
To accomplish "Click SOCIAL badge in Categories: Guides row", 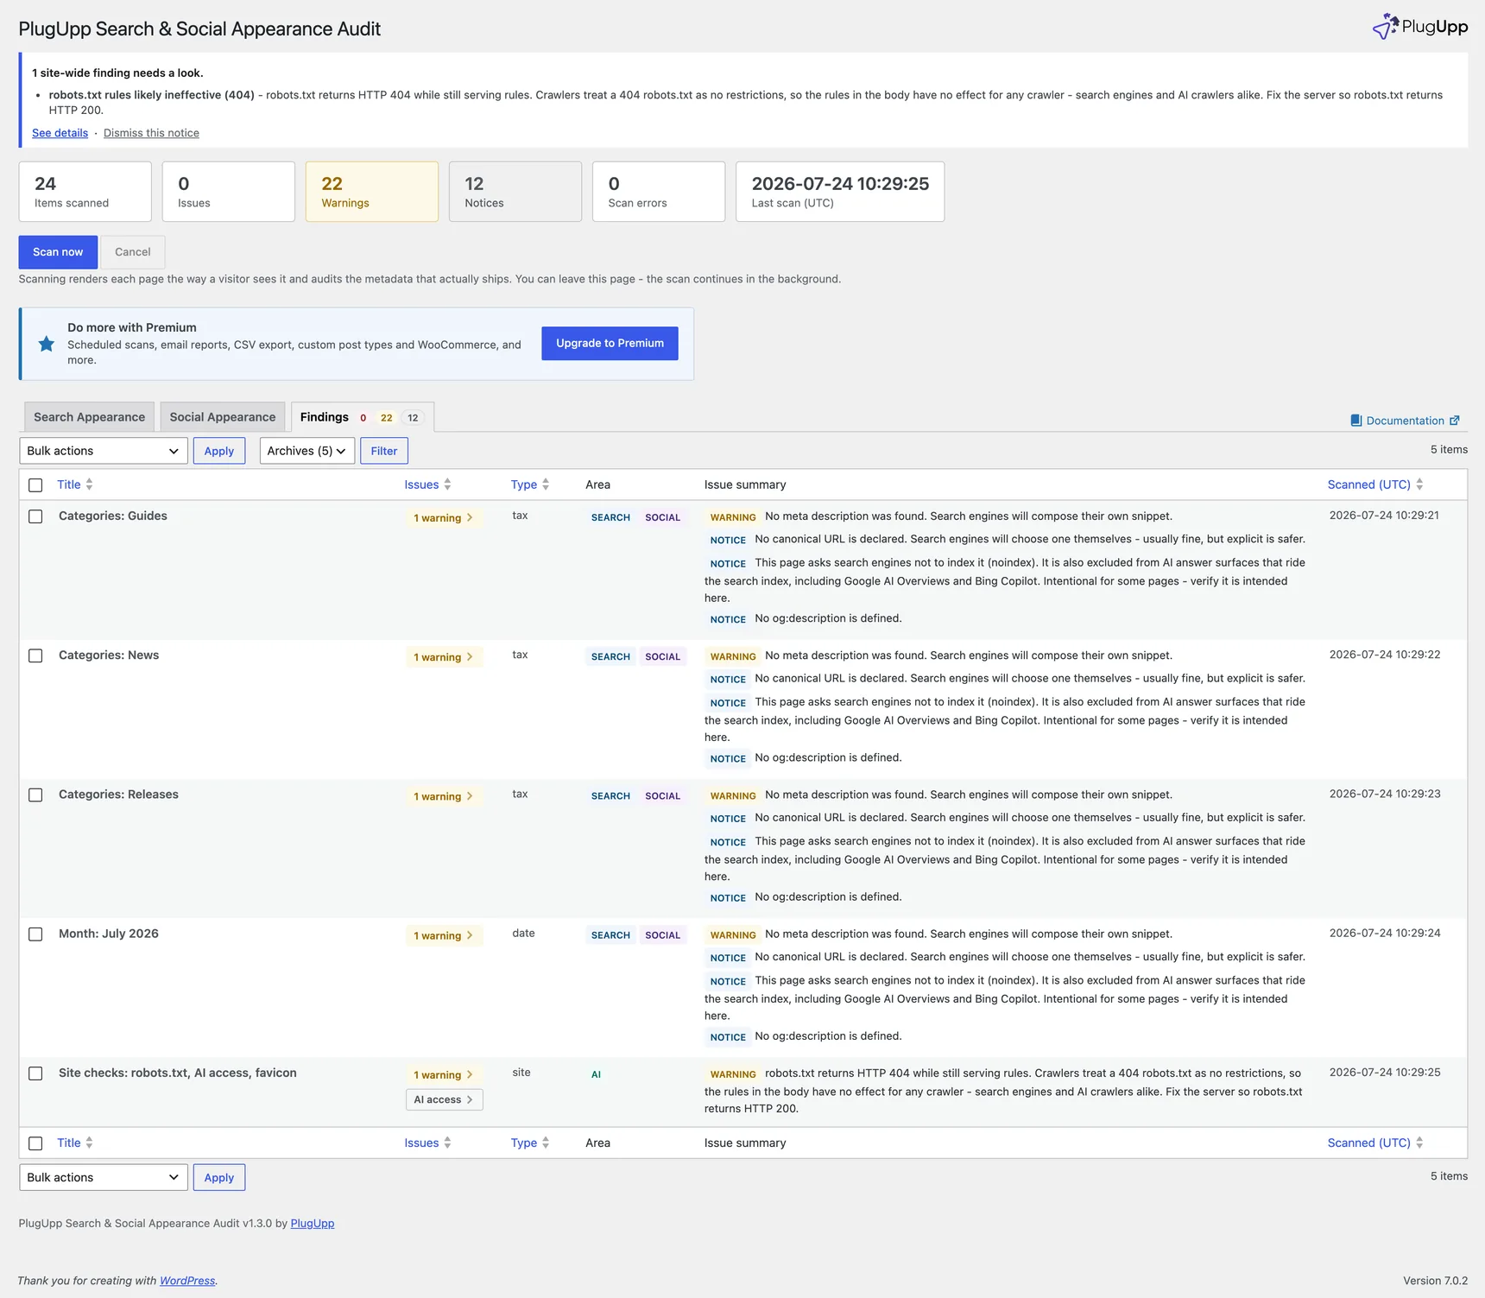I will pos(663,517).
